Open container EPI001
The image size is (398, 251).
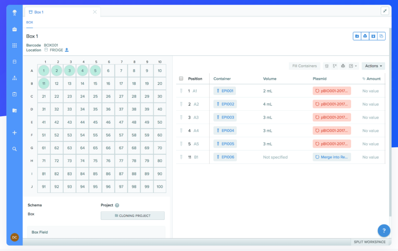click(225, 91)
